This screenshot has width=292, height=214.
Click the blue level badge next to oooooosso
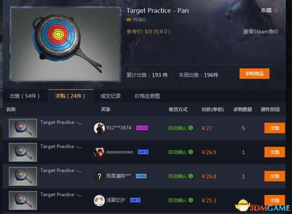143,152
